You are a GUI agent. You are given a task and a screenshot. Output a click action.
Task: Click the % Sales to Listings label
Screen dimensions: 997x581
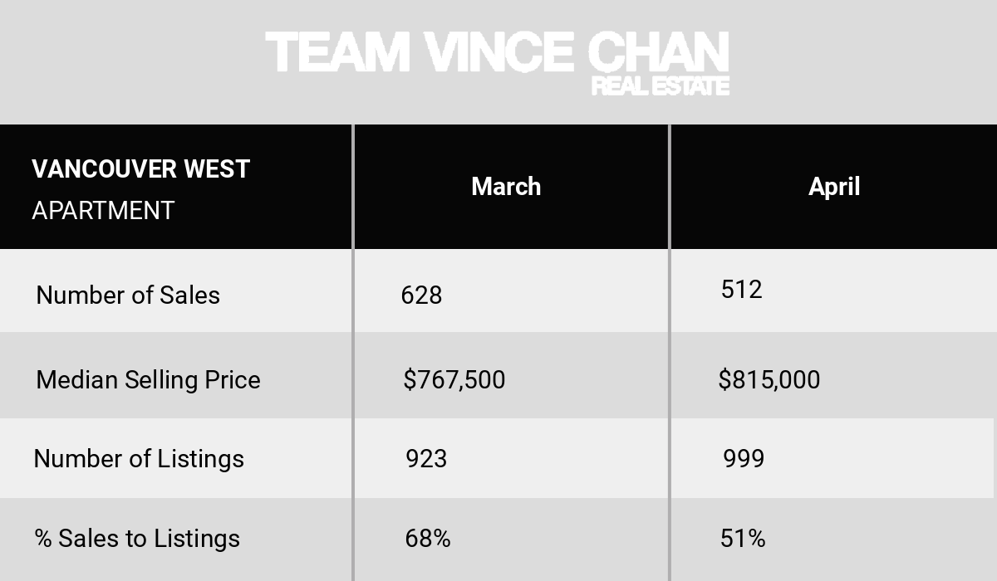137,539
